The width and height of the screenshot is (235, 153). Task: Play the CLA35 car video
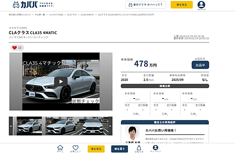tap(61, 82)
